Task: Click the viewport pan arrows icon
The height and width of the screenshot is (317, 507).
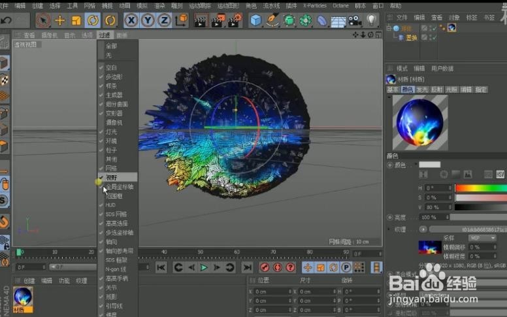Action: (x=355, y=35)
